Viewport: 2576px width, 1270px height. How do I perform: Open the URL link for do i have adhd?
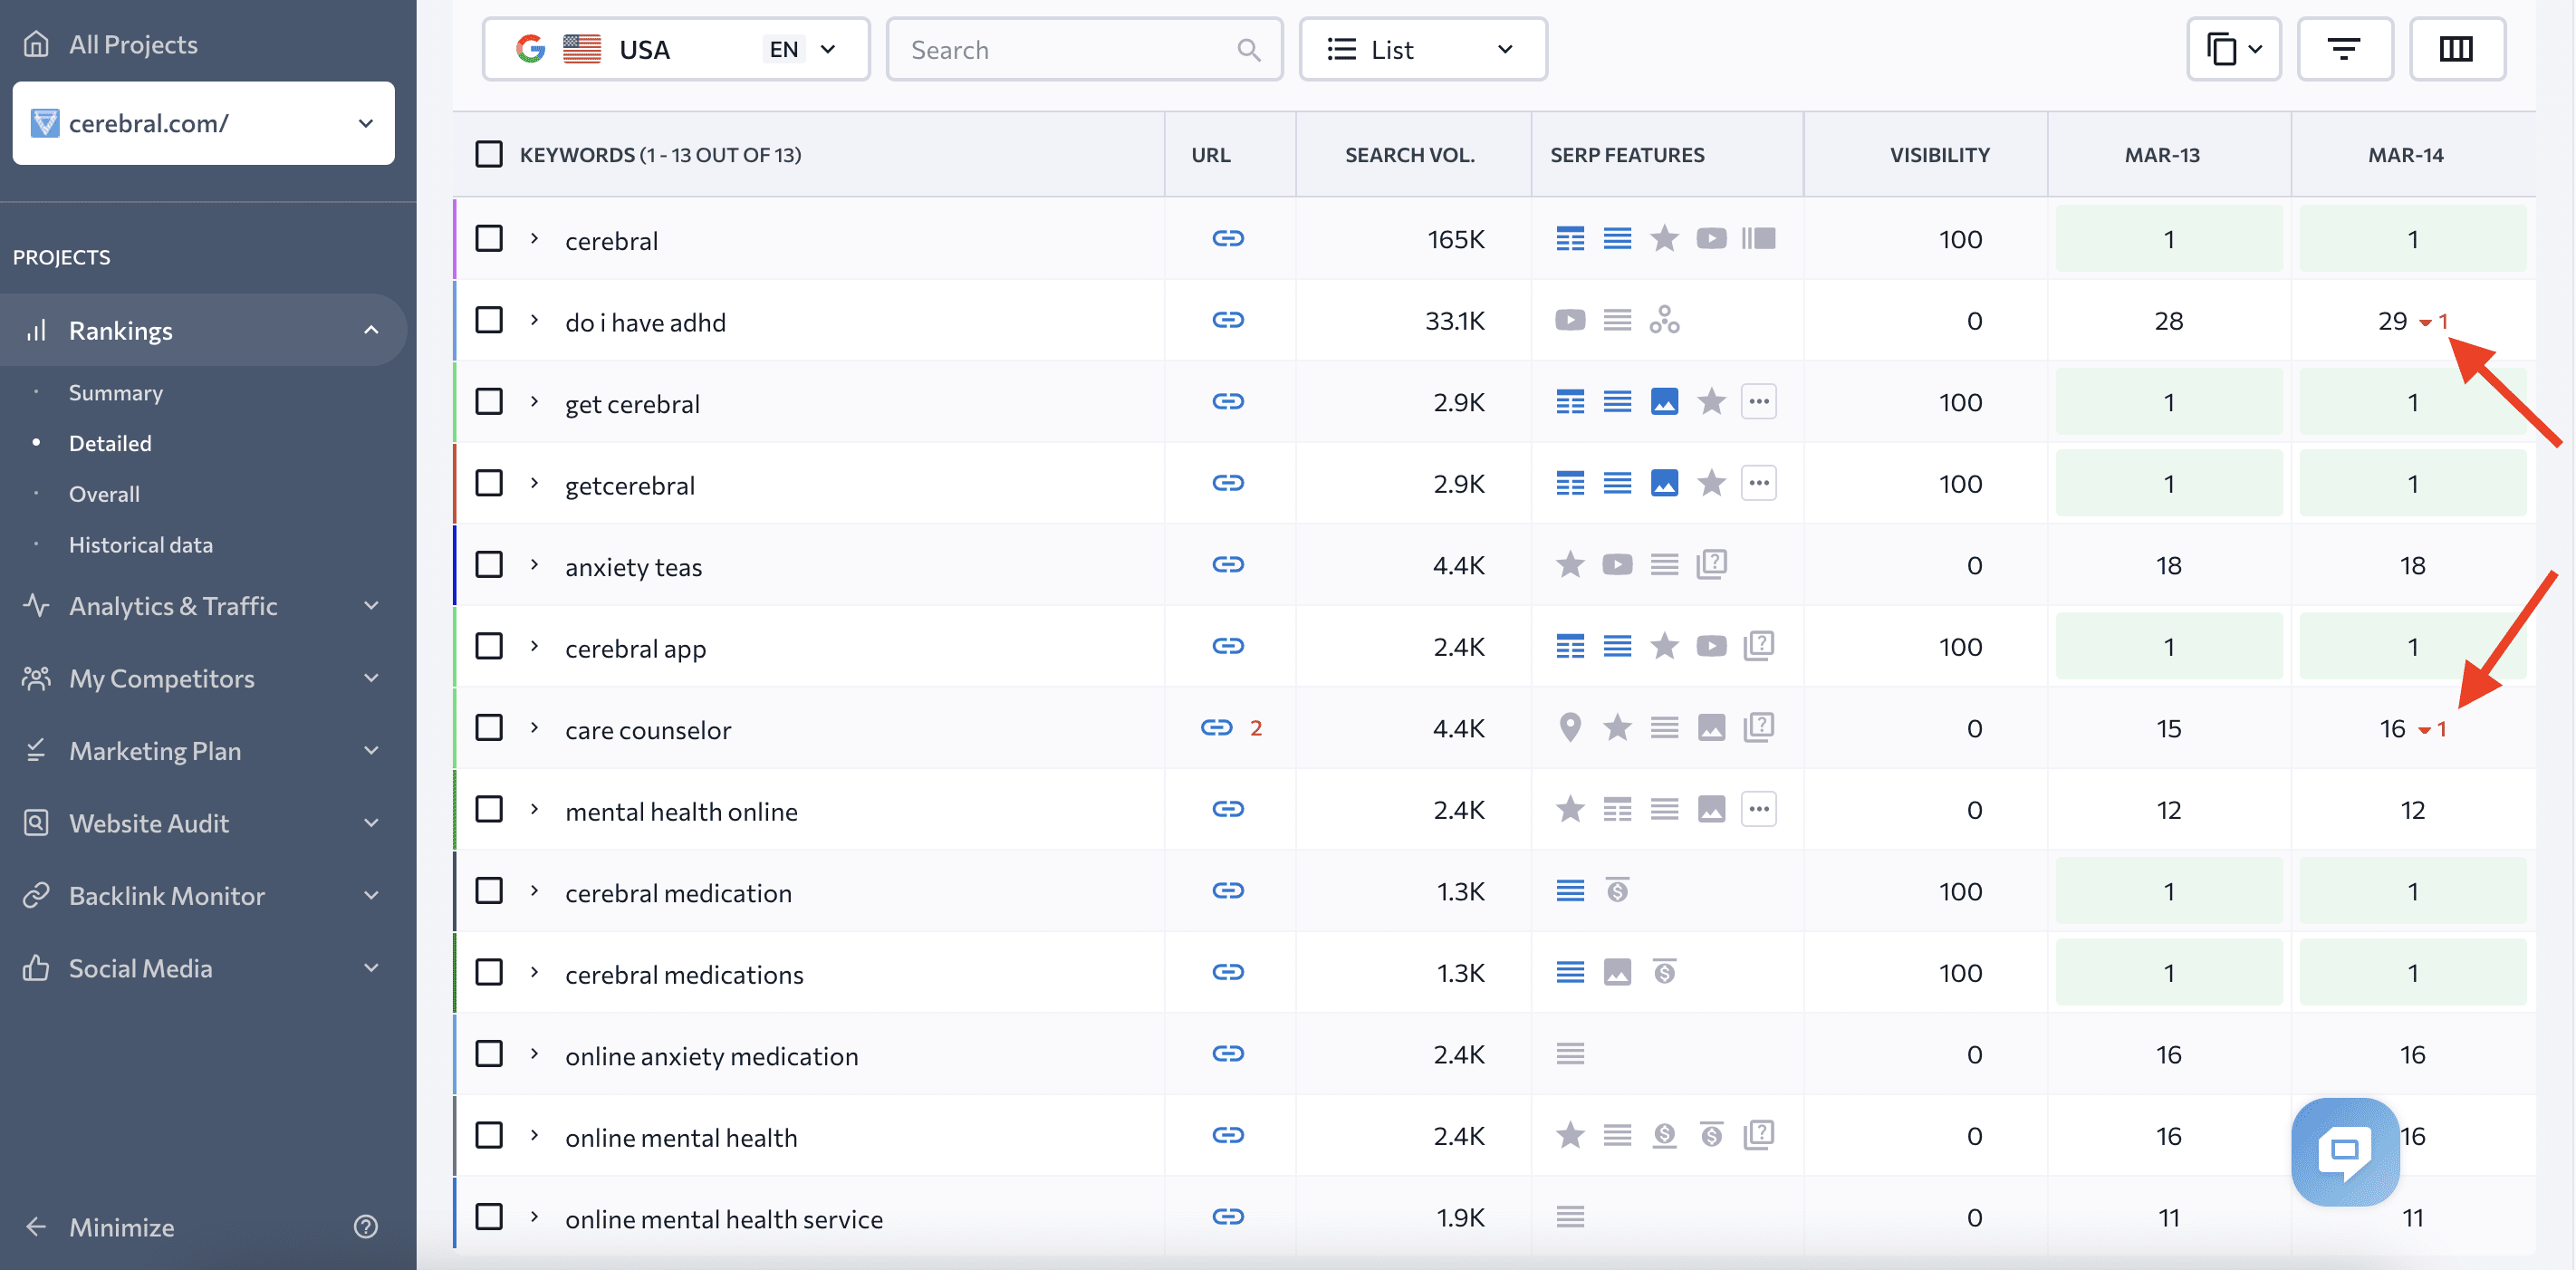1228,320
